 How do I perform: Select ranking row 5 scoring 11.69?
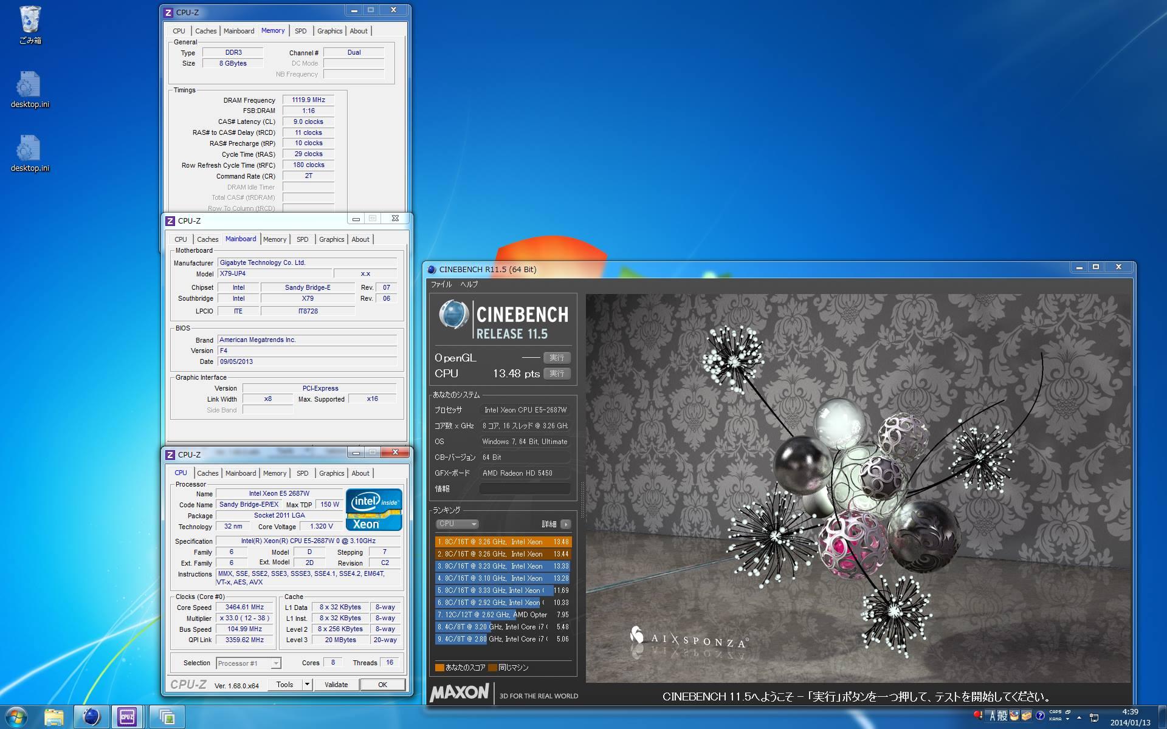[x=503, y=590]
